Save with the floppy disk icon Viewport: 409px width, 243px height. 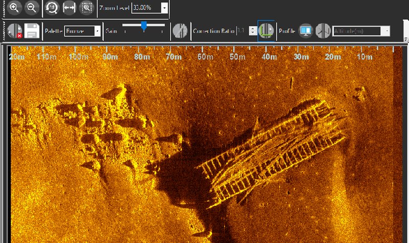[32, 31]
